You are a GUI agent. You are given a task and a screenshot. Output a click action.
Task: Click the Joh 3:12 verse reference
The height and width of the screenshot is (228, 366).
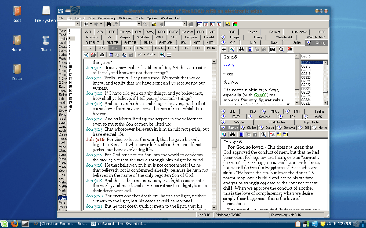pyautogui.click(x=94, y=93)
